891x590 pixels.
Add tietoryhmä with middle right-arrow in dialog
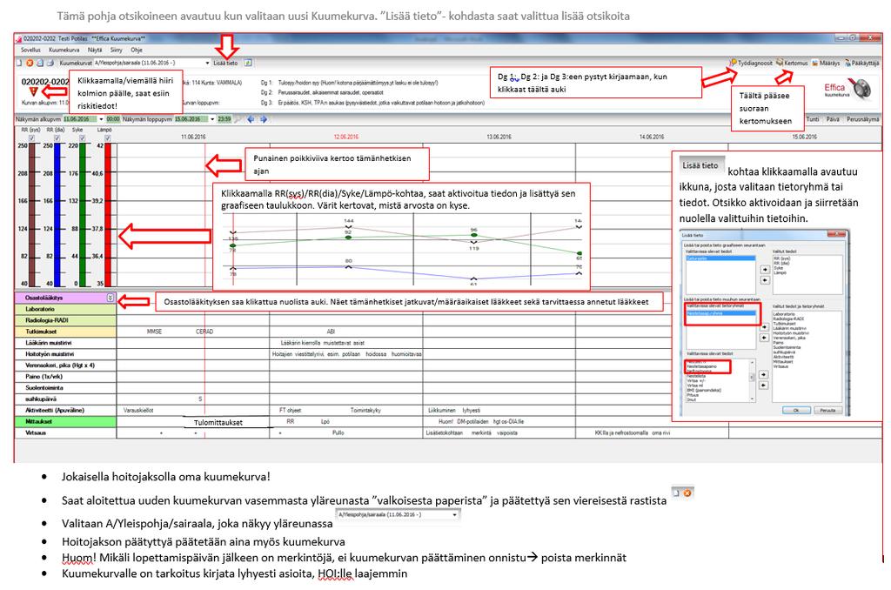[764, 327]
